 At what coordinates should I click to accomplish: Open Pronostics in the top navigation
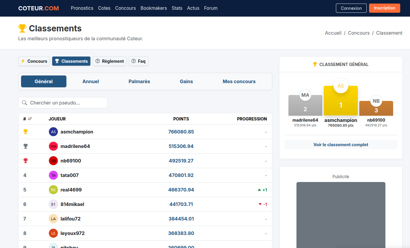(x=82, y=8)
